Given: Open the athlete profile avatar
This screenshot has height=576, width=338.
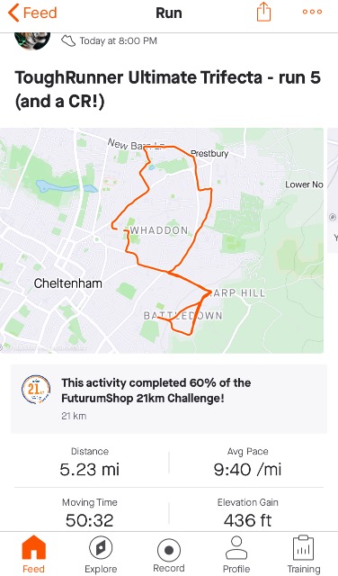Looking at the screenshot, I should click(32, 40).
